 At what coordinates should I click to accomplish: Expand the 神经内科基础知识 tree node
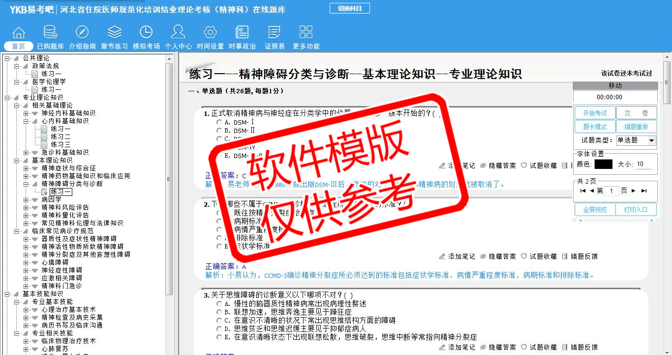(26, 113)
